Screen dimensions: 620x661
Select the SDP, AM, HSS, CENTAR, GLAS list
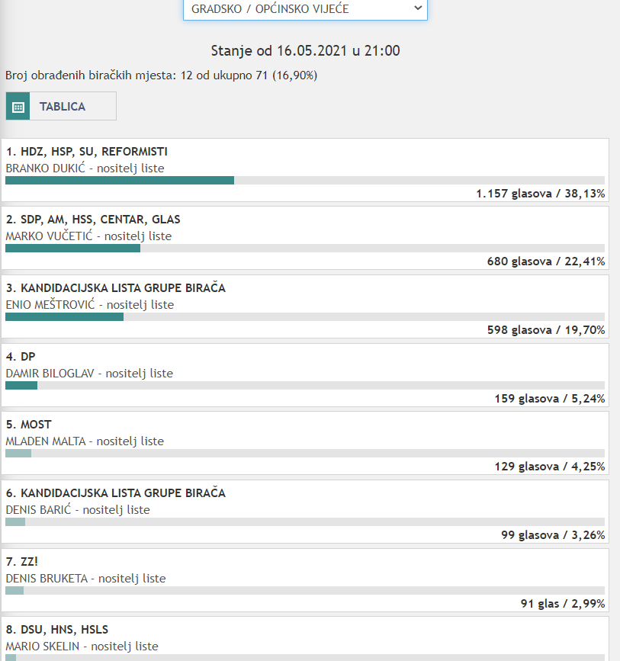pos(93,220)
